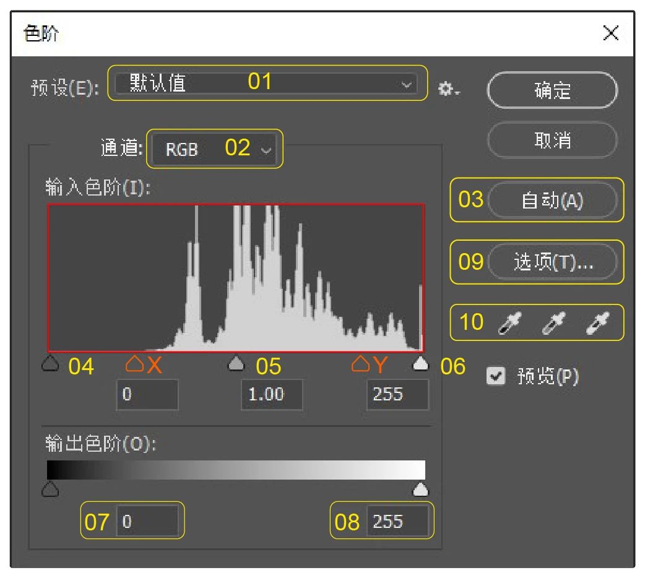
Task: Toggle the 预览(P) preview checkbox
Action: click(x=495, y=375)
